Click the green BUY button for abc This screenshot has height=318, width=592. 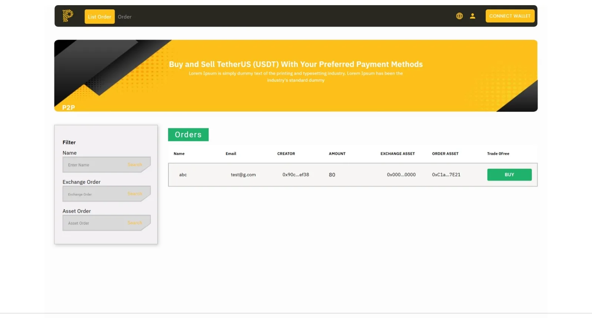pos(509,175)
